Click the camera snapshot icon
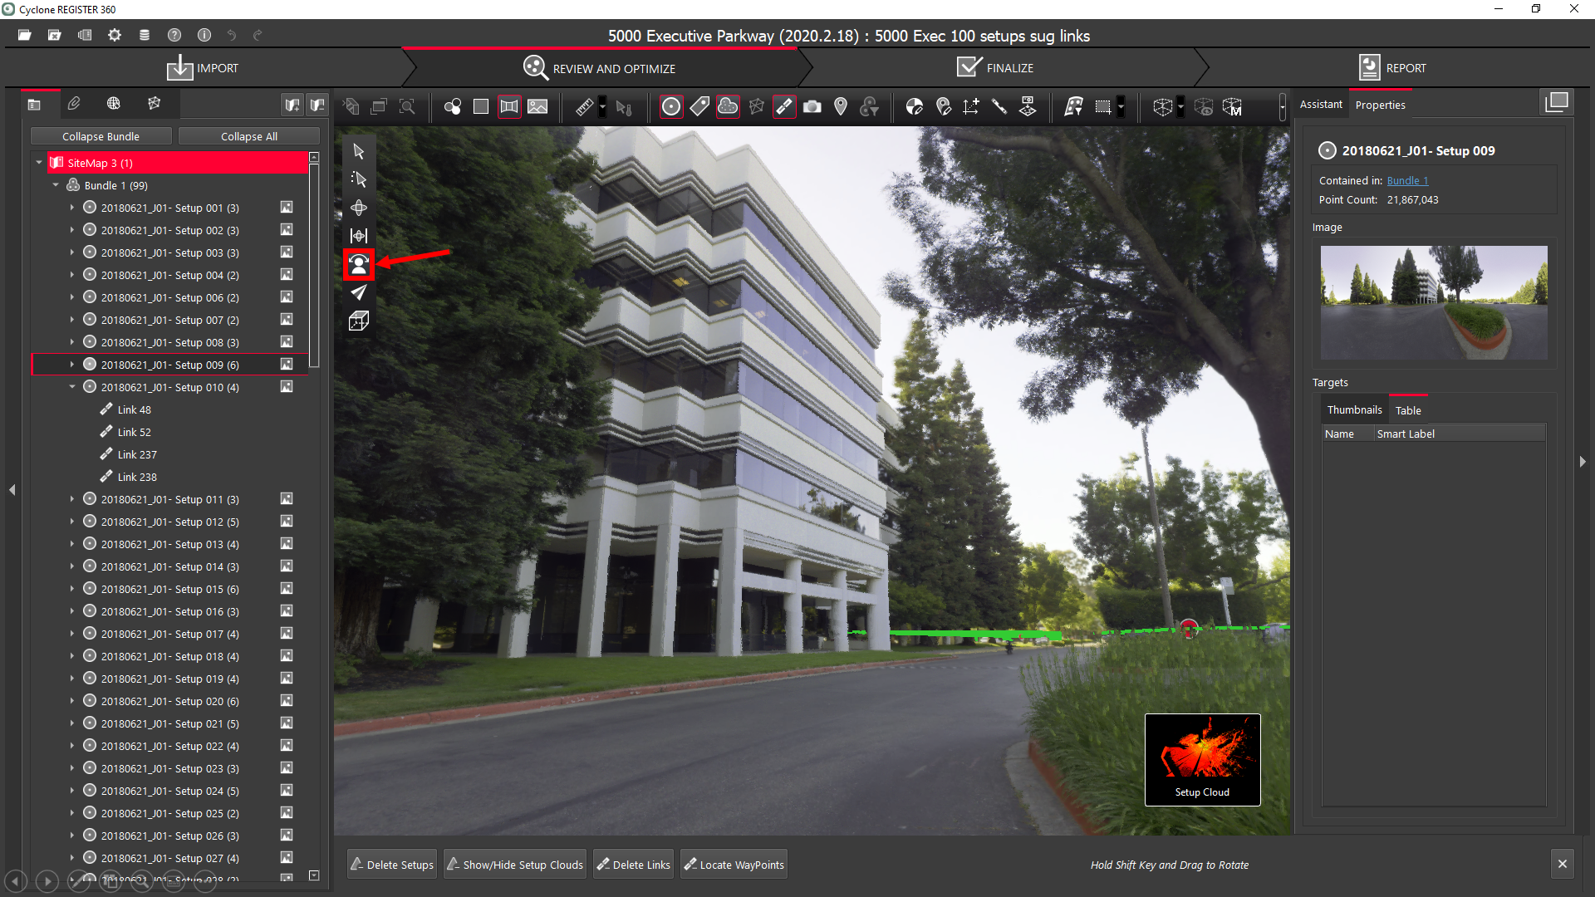This screenshot has height=897, width=1595. [812, 106]
